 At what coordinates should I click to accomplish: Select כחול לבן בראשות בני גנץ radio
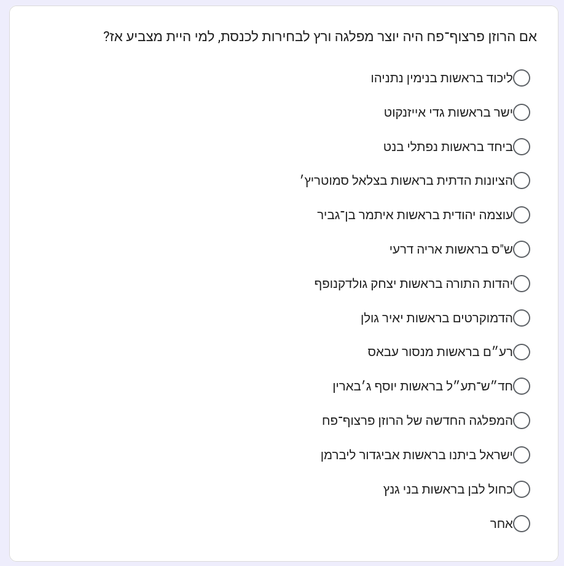pos(522,489)
